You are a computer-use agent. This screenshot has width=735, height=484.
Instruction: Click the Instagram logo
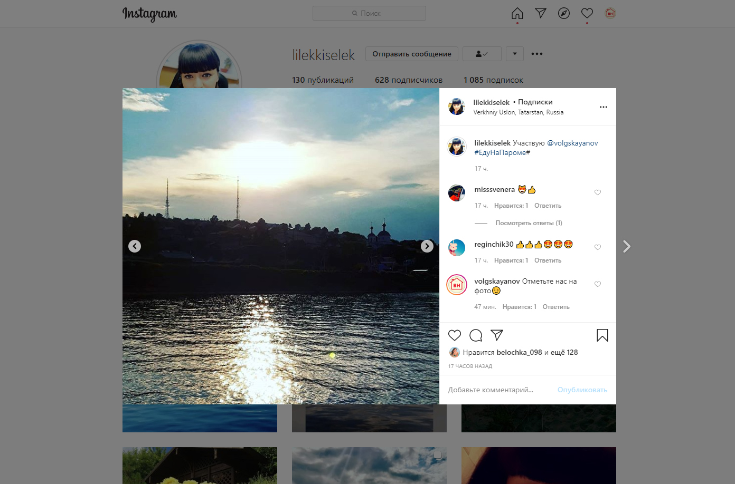(149, 14)
